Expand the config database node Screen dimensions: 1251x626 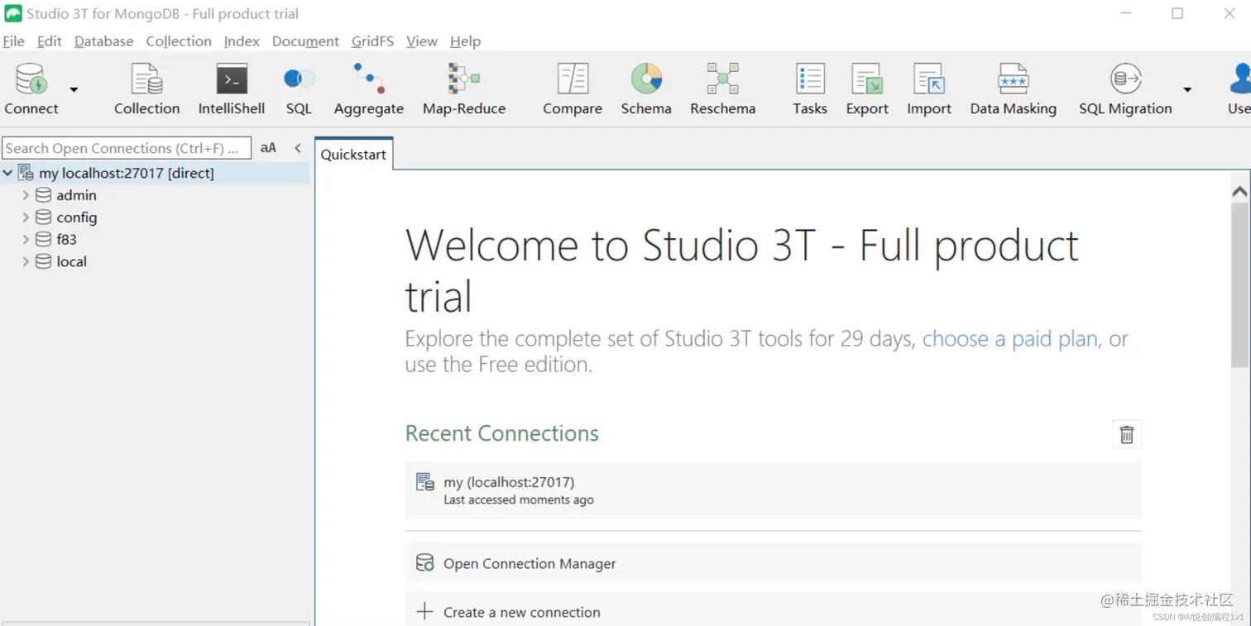26,217
